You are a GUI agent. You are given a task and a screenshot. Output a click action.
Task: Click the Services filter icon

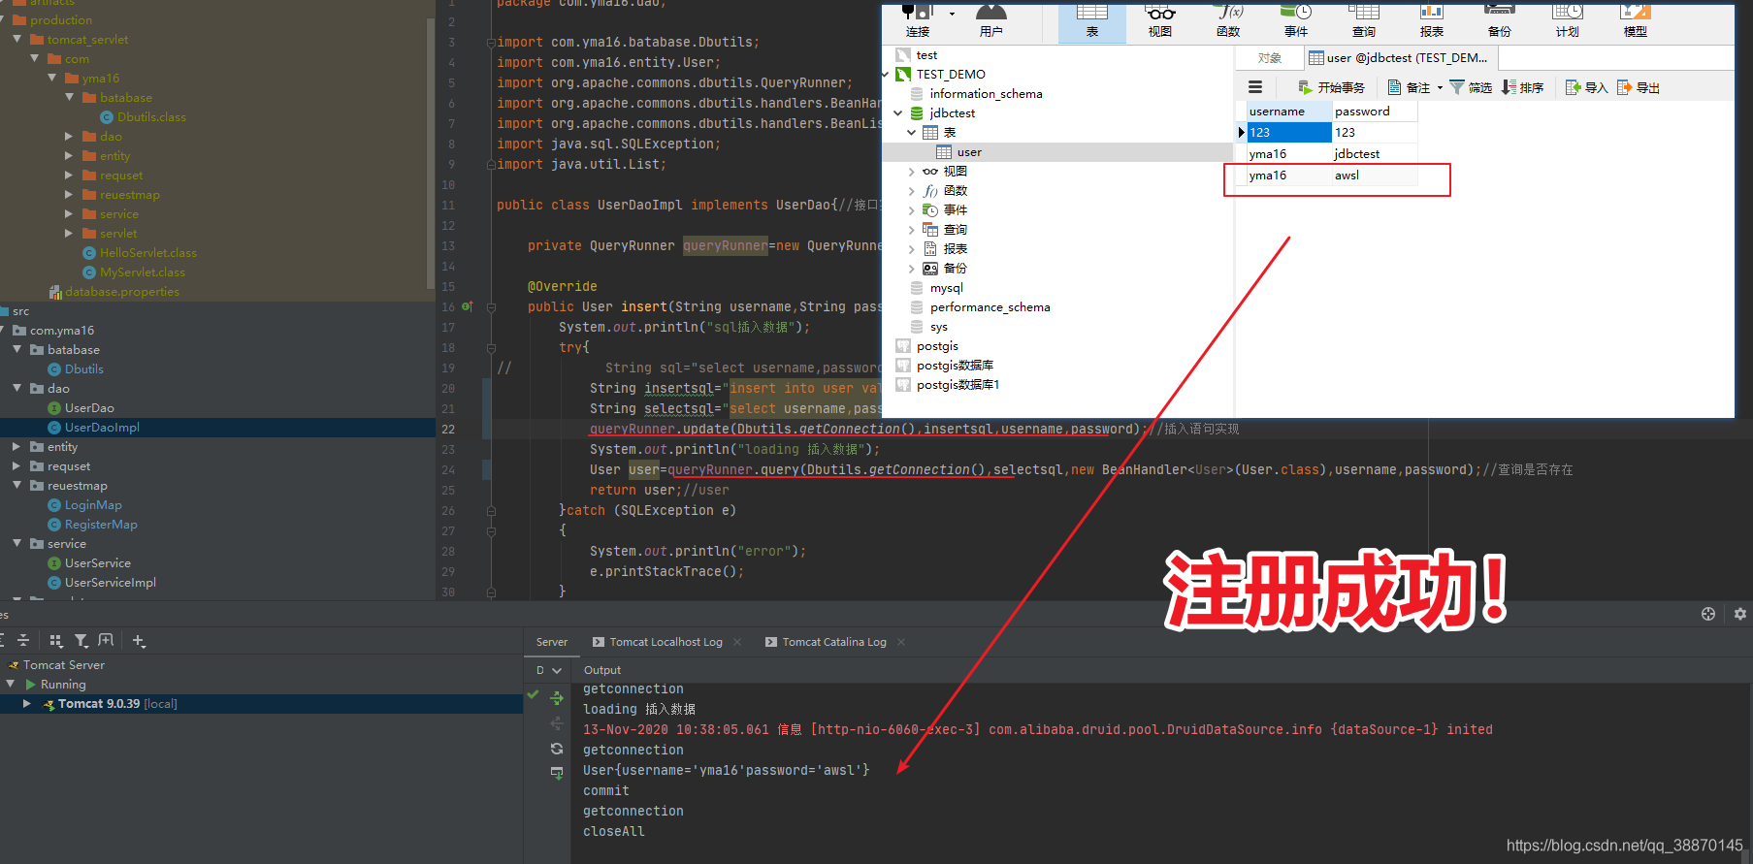[x=81, y=640]
